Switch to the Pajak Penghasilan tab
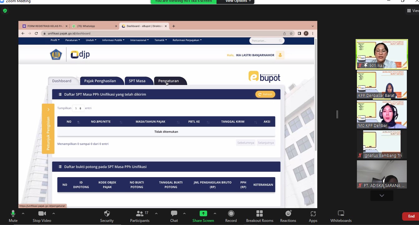 click(x=100, y=81)
